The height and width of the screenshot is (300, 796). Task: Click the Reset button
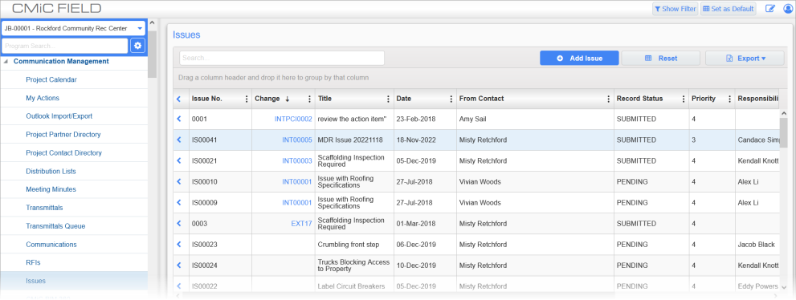(x=661, y=59)
